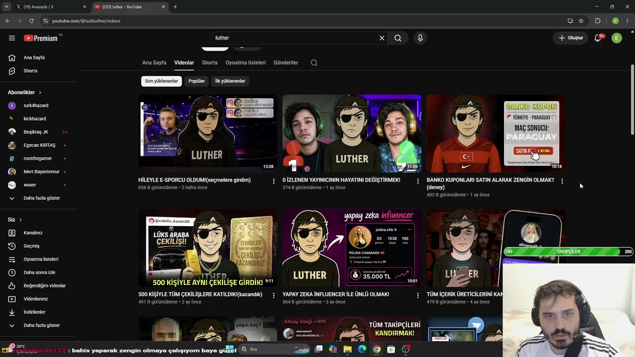Open Microsoft Store from taskbar

(x=391, y=349)
